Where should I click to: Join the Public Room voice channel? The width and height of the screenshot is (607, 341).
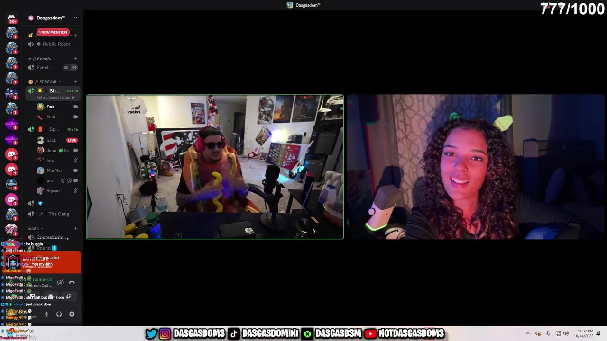pos(52,44)
